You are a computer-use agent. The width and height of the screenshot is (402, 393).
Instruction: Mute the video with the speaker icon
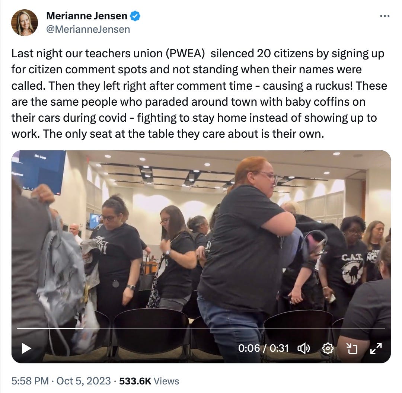(304, 348)
